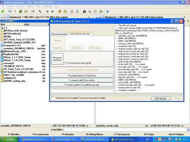
Task: Open the Notepad icon in the toolbar
Action: (x=108, y=12)
